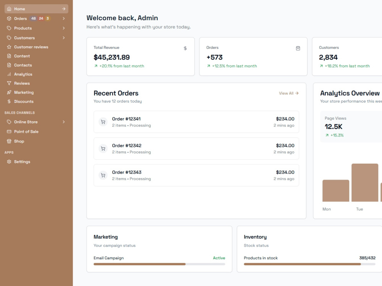Click the View All link in Recent Orders

[x=289, y=93]
